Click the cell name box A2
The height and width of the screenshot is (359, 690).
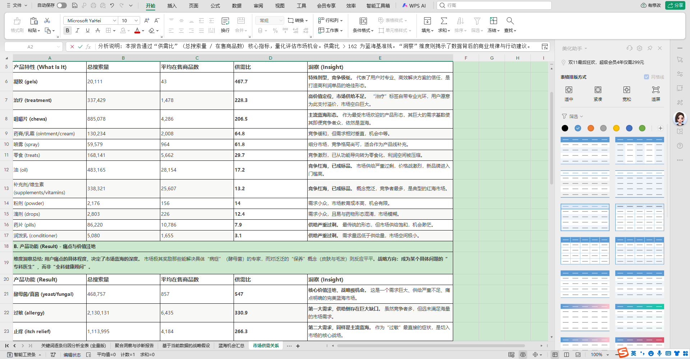coord(30,47)
